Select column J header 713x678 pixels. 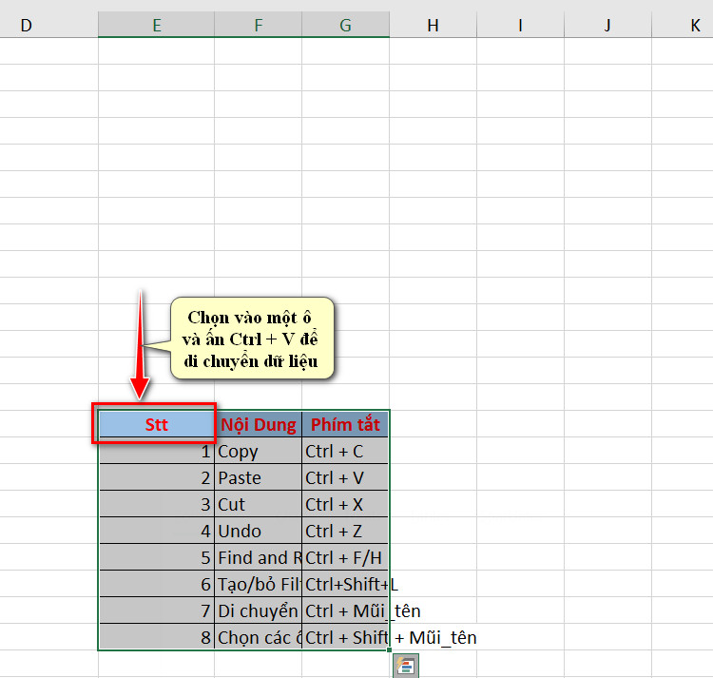point(607,25)
